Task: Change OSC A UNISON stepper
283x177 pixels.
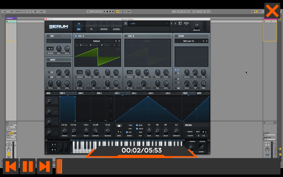Action: [x=79, y=72]
